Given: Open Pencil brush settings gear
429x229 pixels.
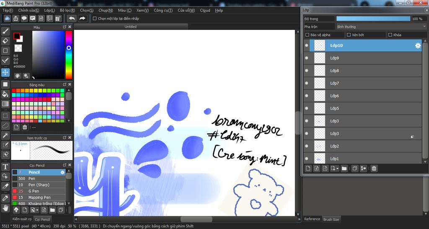Looking at the screenshot, I should (63, 172).
